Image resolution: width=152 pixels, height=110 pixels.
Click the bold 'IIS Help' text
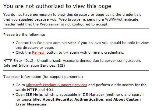click(34, 95)
